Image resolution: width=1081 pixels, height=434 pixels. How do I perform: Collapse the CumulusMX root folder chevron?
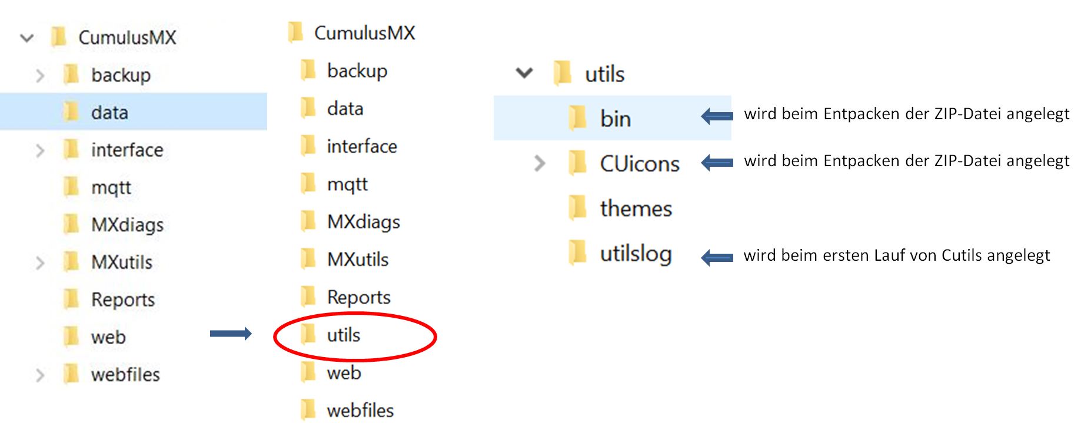pyautogui.click(x=26, y=38)
